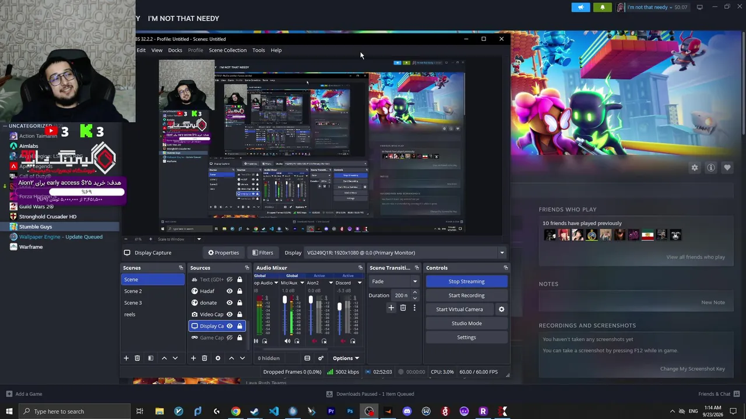Click the trash icon in the Sources panel

(205, 358)
